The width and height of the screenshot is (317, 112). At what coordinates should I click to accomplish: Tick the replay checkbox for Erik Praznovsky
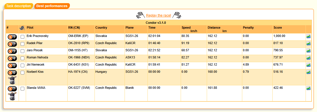pyautogui.click(x=22, y=37)
